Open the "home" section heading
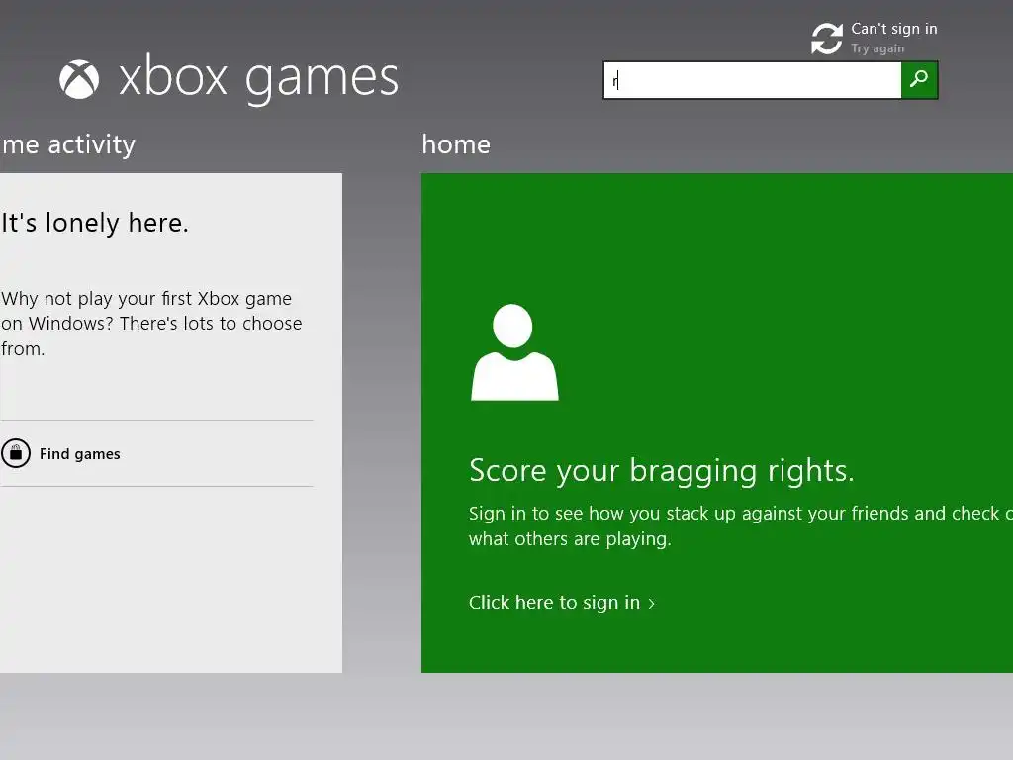The height and width of the screenshot is (760, 1013). coord(456,144)
